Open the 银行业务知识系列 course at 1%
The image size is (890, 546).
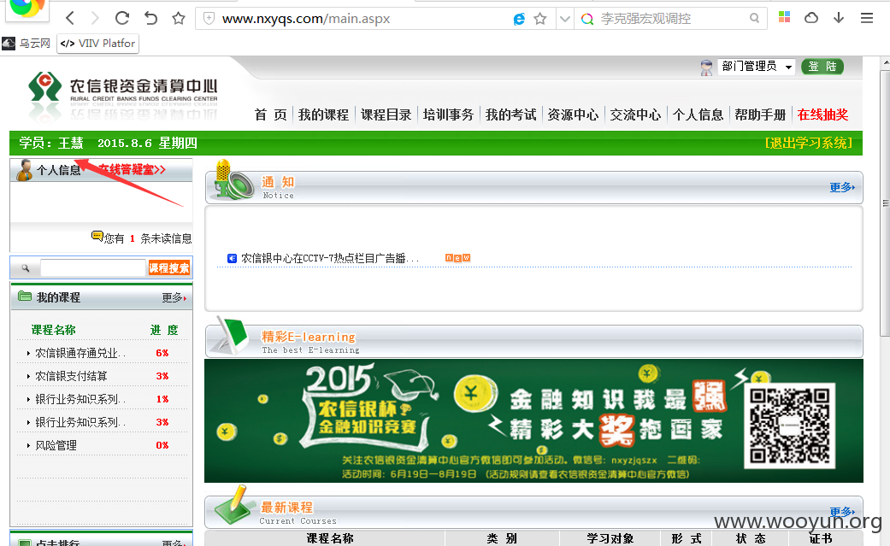[x=80, y=399]
